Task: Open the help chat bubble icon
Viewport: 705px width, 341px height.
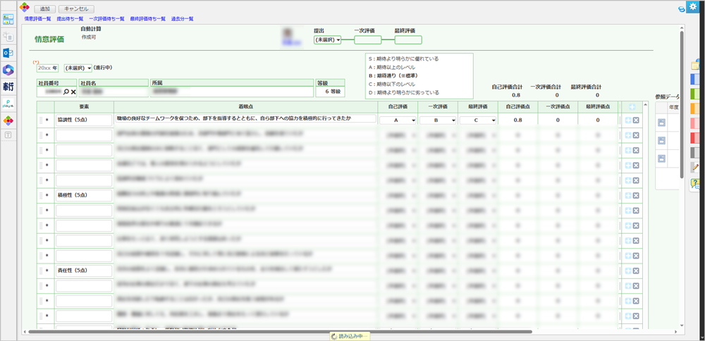Action: pos(696,184)
